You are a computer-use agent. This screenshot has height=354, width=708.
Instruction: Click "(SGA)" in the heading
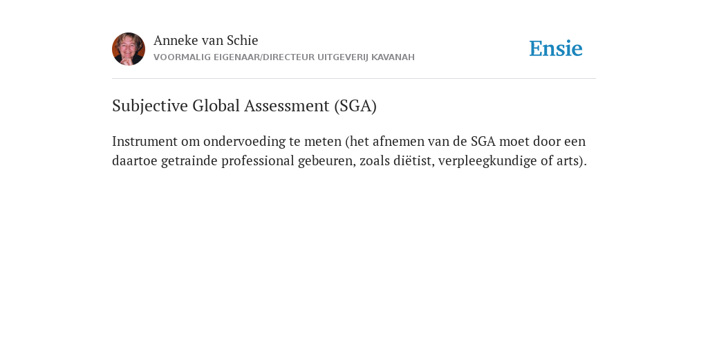click(355, 106)
